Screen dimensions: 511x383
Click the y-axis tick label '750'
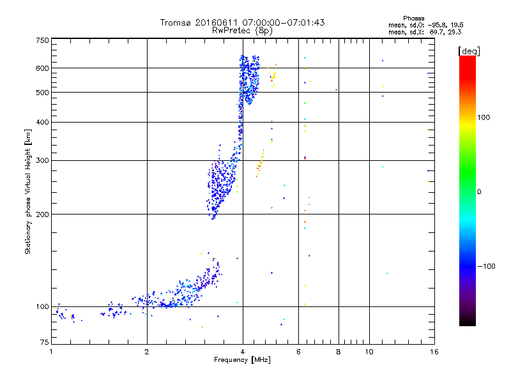click(x=42, y=40)
